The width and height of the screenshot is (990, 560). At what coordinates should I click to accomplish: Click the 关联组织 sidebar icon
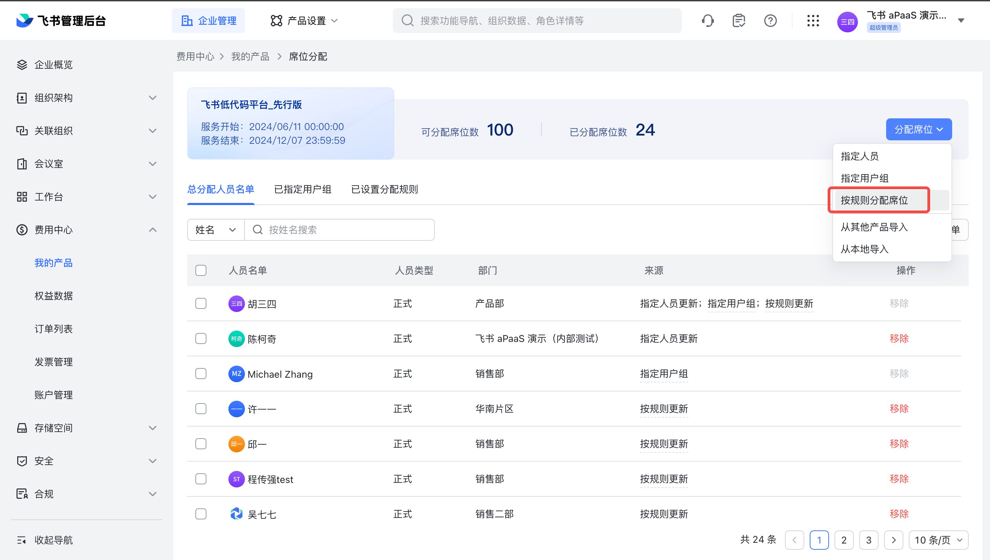[22, 131]
